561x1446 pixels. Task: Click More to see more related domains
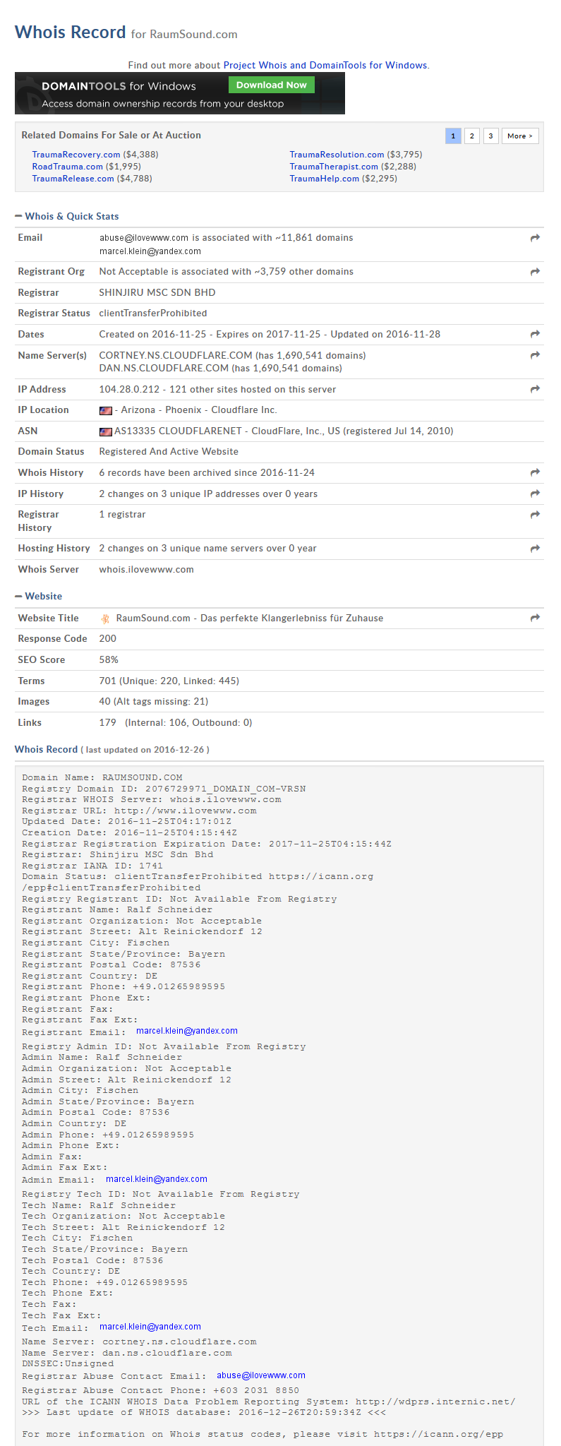tap(520, 136)
